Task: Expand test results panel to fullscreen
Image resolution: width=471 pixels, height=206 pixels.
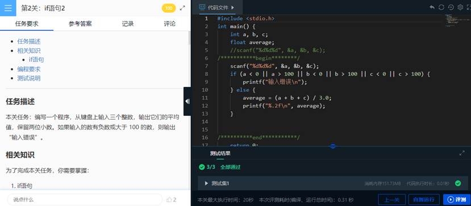Action: [x=462, y=153]
